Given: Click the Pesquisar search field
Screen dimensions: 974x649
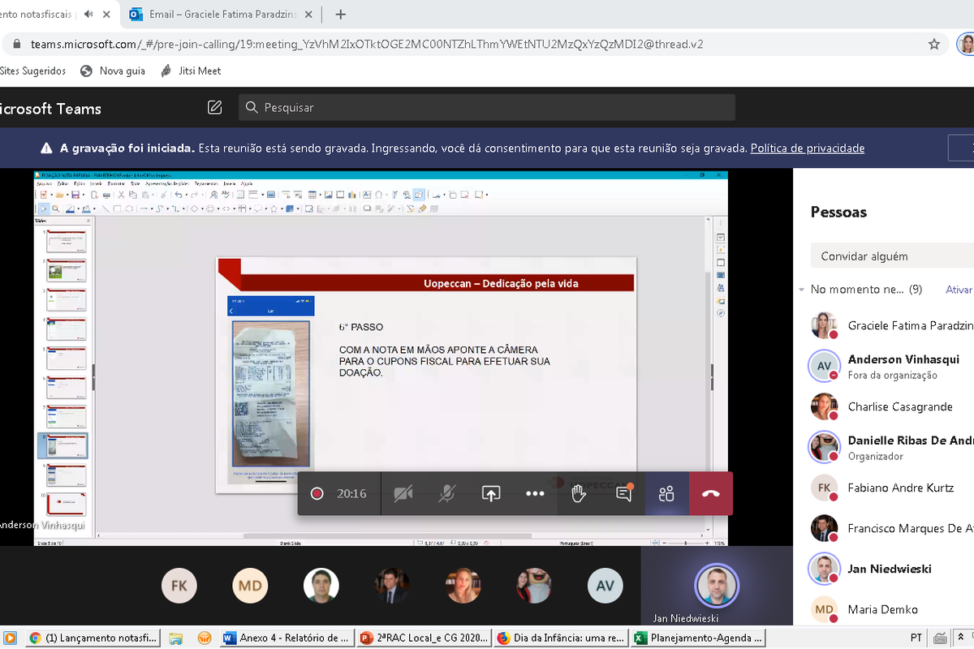Looking at the screenshot, I should click(x=487, y=107).
